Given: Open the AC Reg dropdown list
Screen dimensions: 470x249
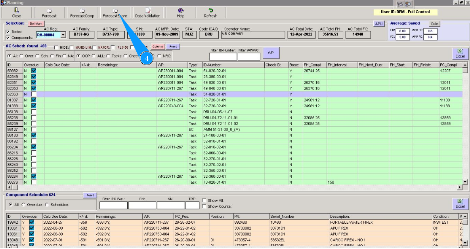Looking at the screenshot, I should coord(63,35).
